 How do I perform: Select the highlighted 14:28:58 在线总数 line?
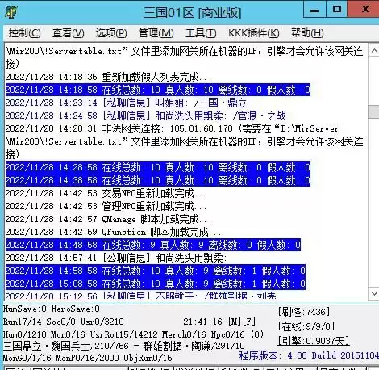pyautogui.click(x=158, y=167)
